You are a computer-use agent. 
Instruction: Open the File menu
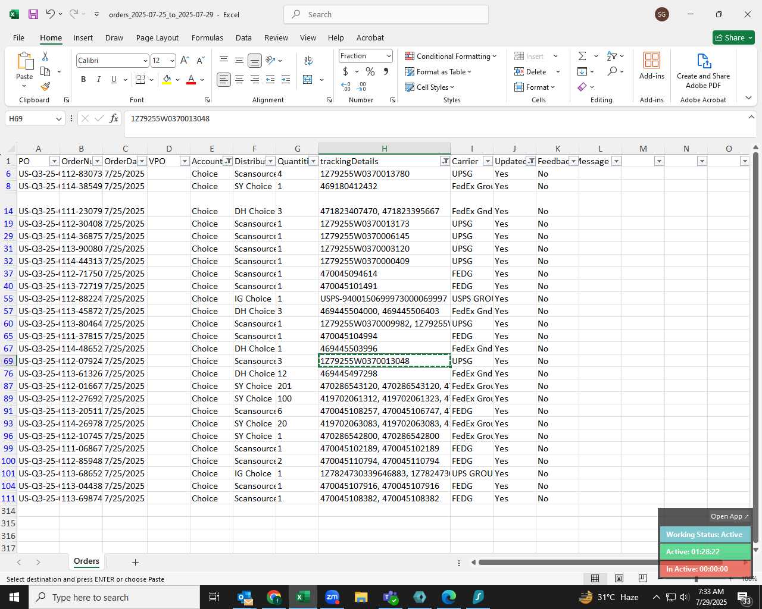[18, 37]
